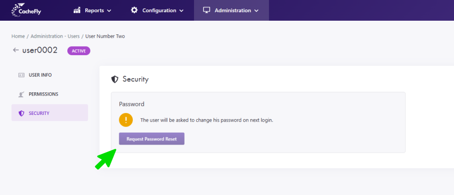Open Administration - Users breadcrumb link
Screen dimensions: 454x195
54,36
